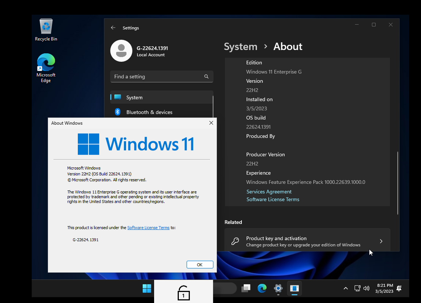Click the System monitor icon in the sidebar
Viewport: 421px width, 303px height.
coord(118,97)
